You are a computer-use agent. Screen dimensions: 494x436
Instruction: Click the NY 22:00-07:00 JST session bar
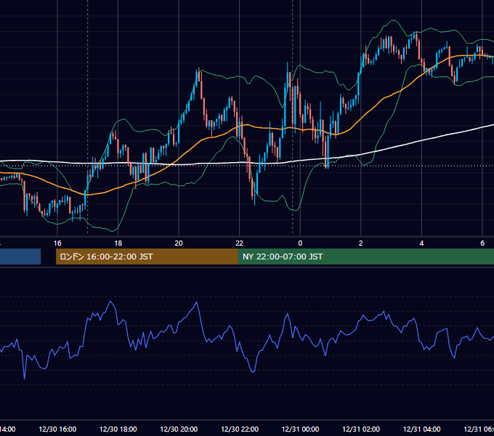pyautogui.click(x=365, y=257)
